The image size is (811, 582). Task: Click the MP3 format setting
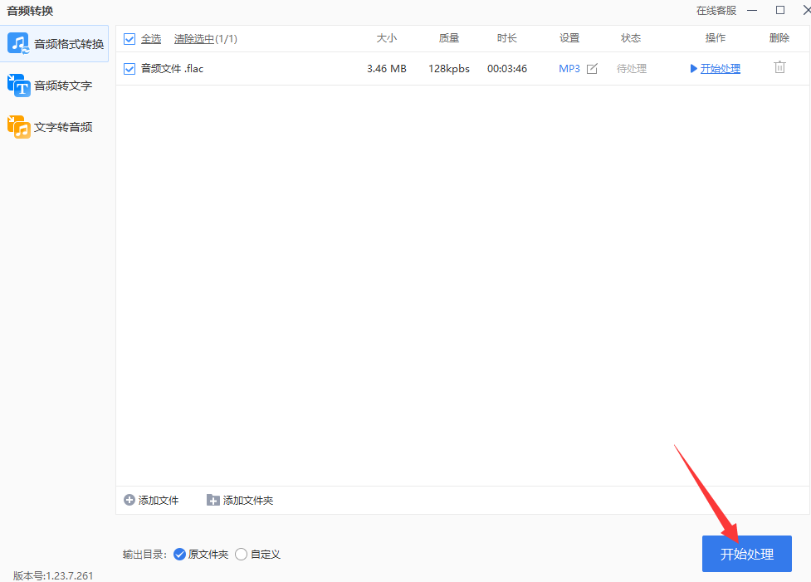pos(569,68)
